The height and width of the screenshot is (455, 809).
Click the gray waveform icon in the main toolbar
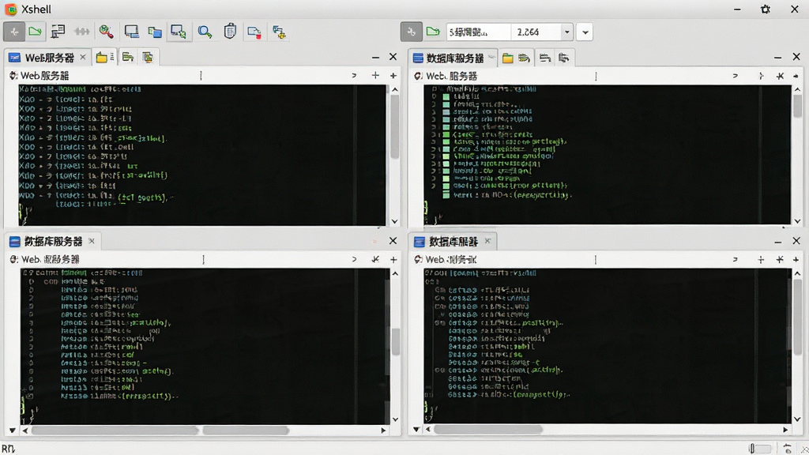(81, 32)
